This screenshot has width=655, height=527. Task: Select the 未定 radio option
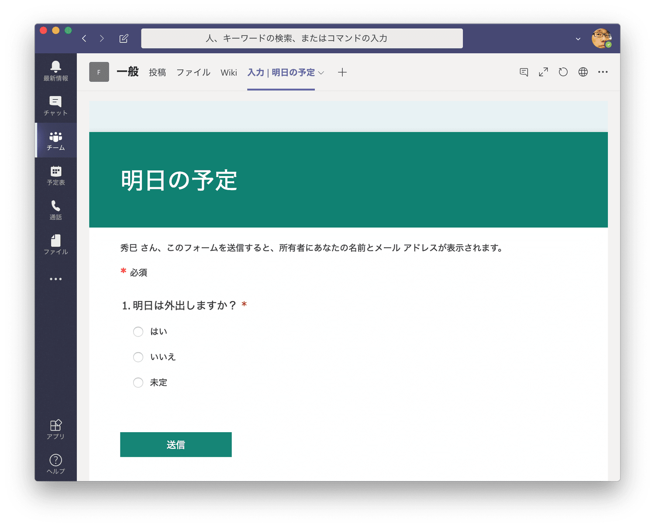pyautogui.click(x=138, y=383)
